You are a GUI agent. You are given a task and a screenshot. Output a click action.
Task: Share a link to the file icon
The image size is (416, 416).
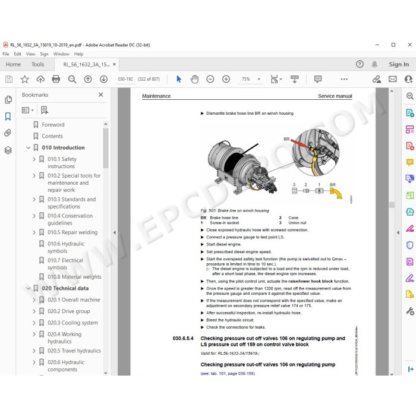pyautogui.click(x=376, y=79)
